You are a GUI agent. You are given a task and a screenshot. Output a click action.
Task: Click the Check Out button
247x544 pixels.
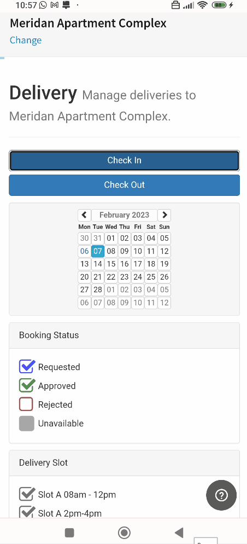pyautogui.click(x=125, y=185)
